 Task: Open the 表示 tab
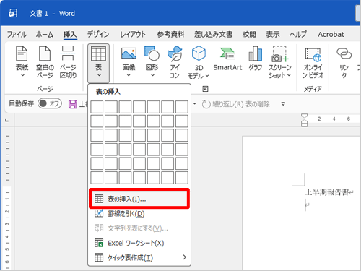[x=273, y=35]
